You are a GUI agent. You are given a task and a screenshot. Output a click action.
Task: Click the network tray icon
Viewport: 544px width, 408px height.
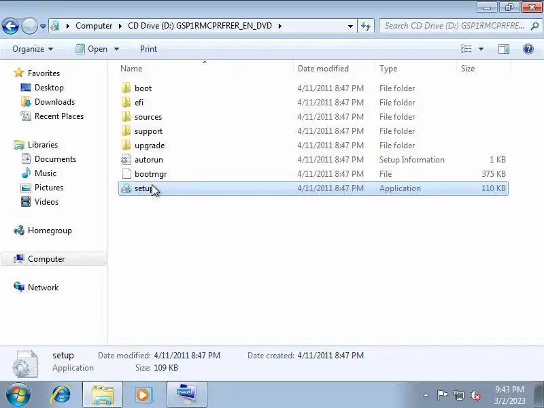[459, 395]
